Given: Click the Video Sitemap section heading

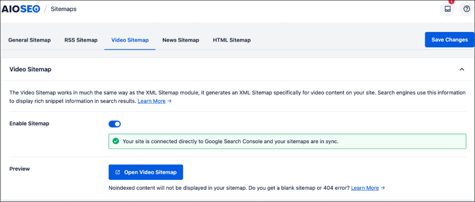Looking at the screenshot, I should pos(30,69).
